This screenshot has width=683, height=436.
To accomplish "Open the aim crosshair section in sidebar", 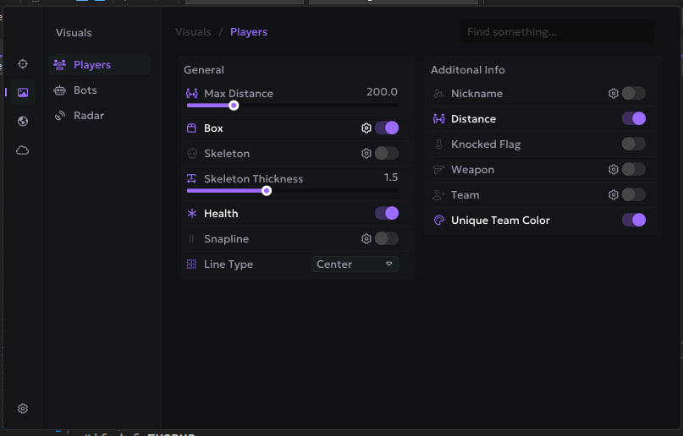I will click(23, 64).
